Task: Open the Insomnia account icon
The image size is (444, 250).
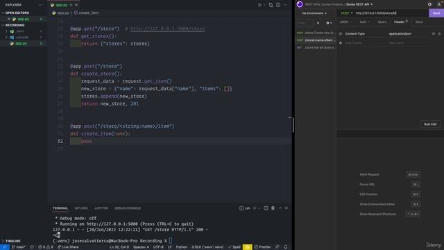Action: (439, 4)
